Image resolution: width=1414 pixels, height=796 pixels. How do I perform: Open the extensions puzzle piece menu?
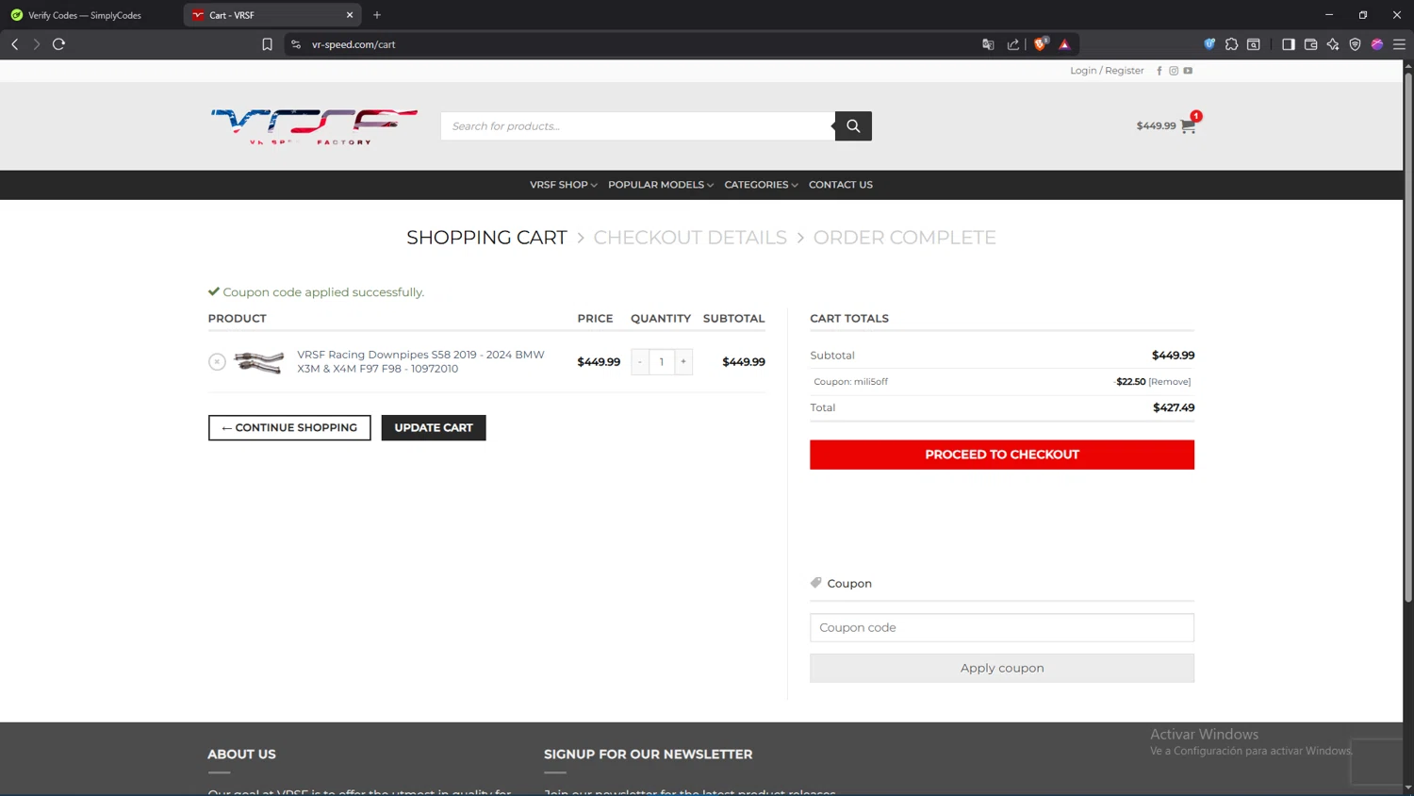[x=1231, y=44]
